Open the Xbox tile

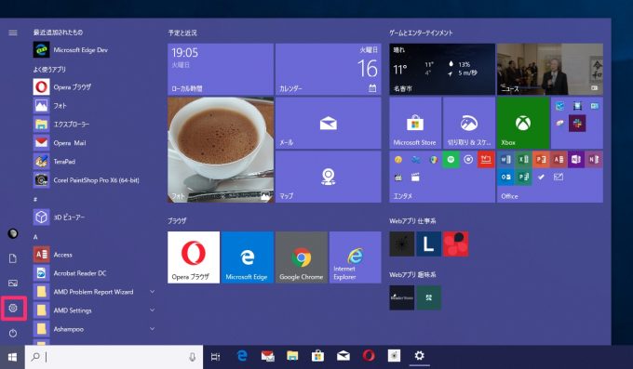click(523, 123)
